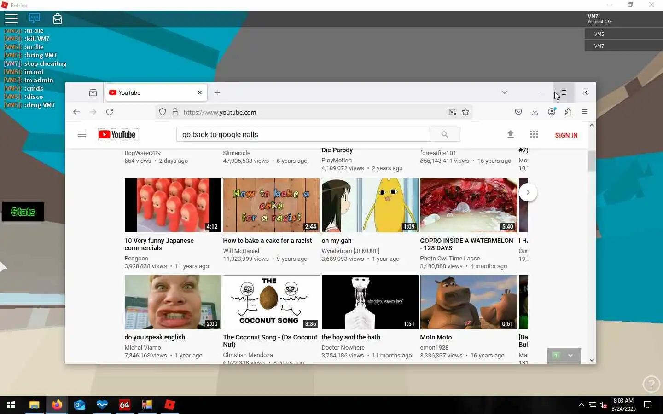Open How to bake a cake thumbnail
Viewport: 663px width, 414px height.
coord(271,205)
